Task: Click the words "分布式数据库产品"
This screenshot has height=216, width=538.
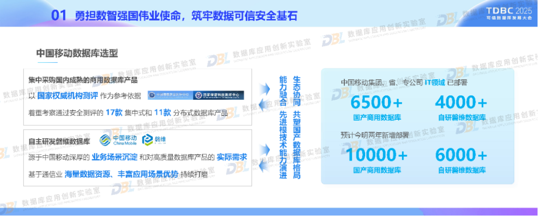Action: click(x=201, y=113)
